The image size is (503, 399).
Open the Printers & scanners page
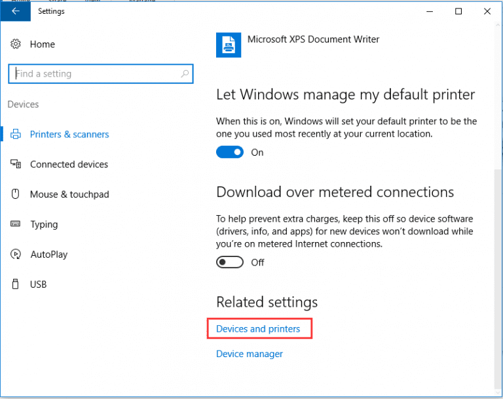point(69,134)
